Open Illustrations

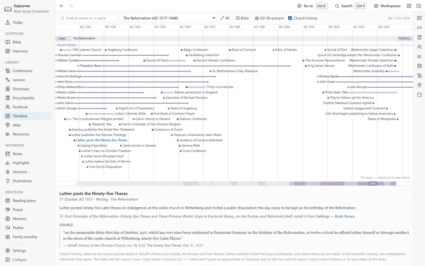[27, 181]
